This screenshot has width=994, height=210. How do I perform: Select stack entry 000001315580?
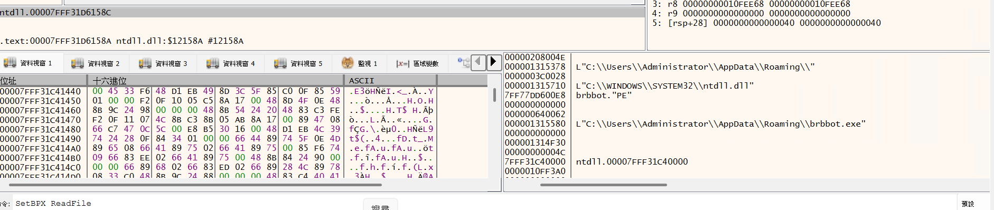(535, 124)
